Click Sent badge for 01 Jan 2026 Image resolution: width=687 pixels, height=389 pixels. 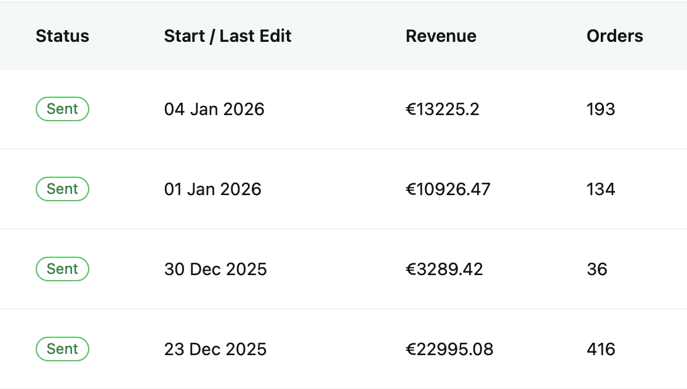click(x=62, y=189)
